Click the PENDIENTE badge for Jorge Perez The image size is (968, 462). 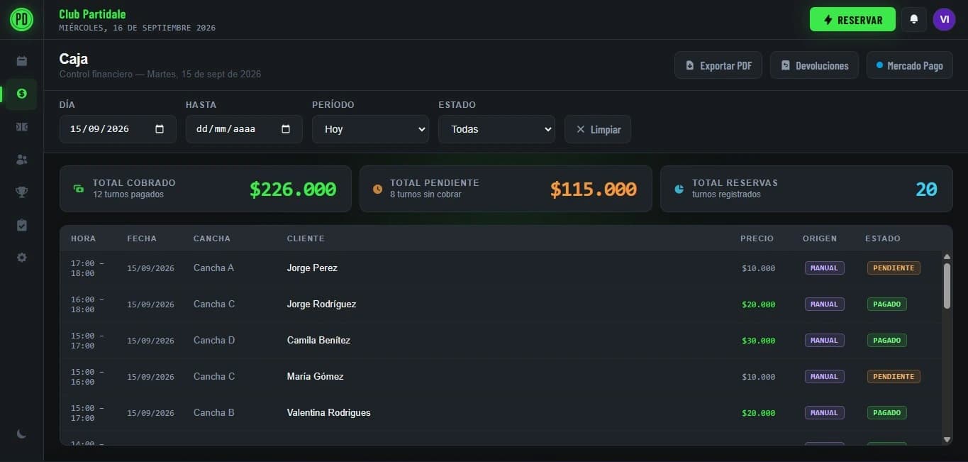pyautogui.click(x=894, y=268)
